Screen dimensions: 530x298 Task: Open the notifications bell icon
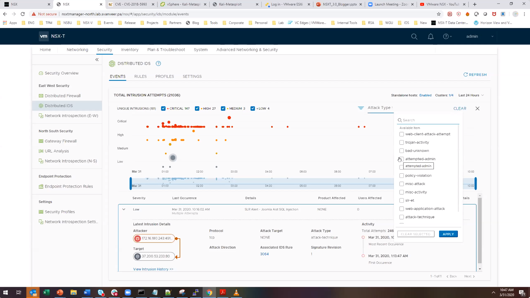[431, 37]
